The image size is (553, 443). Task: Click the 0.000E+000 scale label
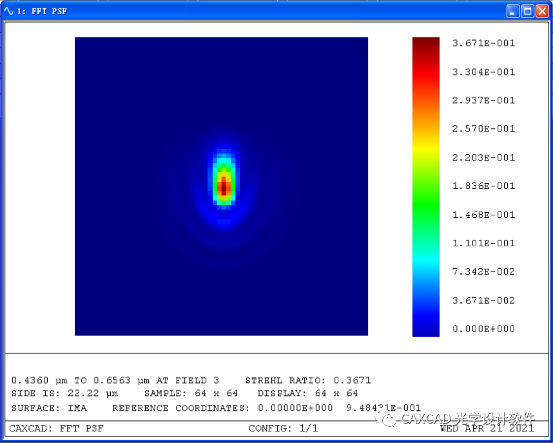(x=483, y=329)
